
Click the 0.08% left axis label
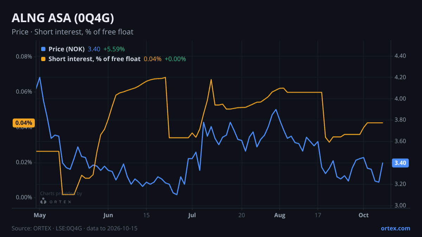coord(24,57)
